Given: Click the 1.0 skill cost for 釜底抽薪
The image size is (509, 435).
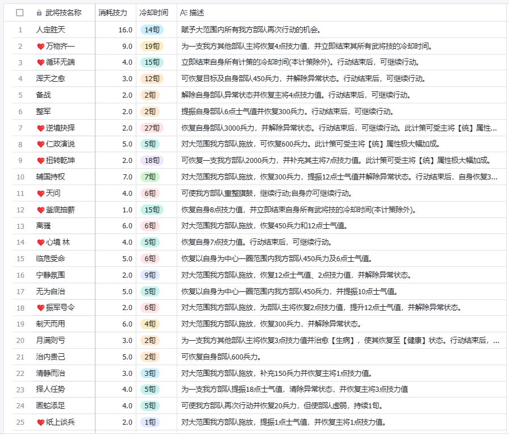Looking at the screenshot, I should [127, 210].
